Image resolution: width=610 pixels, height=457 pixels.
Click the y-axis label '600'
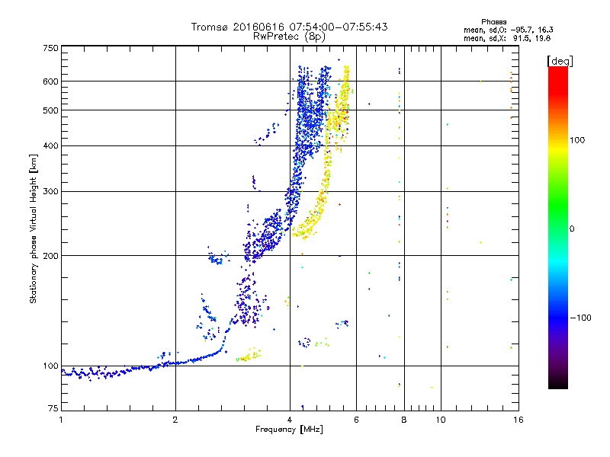[x=50, y=81]
